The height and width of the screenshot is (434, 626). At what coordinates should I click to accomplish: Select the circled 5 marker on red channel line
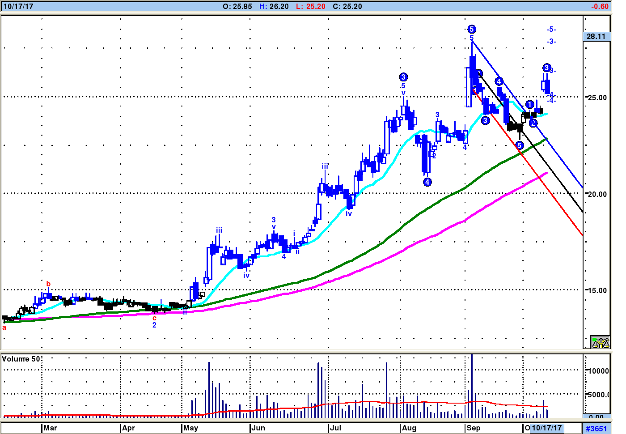pyautogui.click(x=520, y=145)
